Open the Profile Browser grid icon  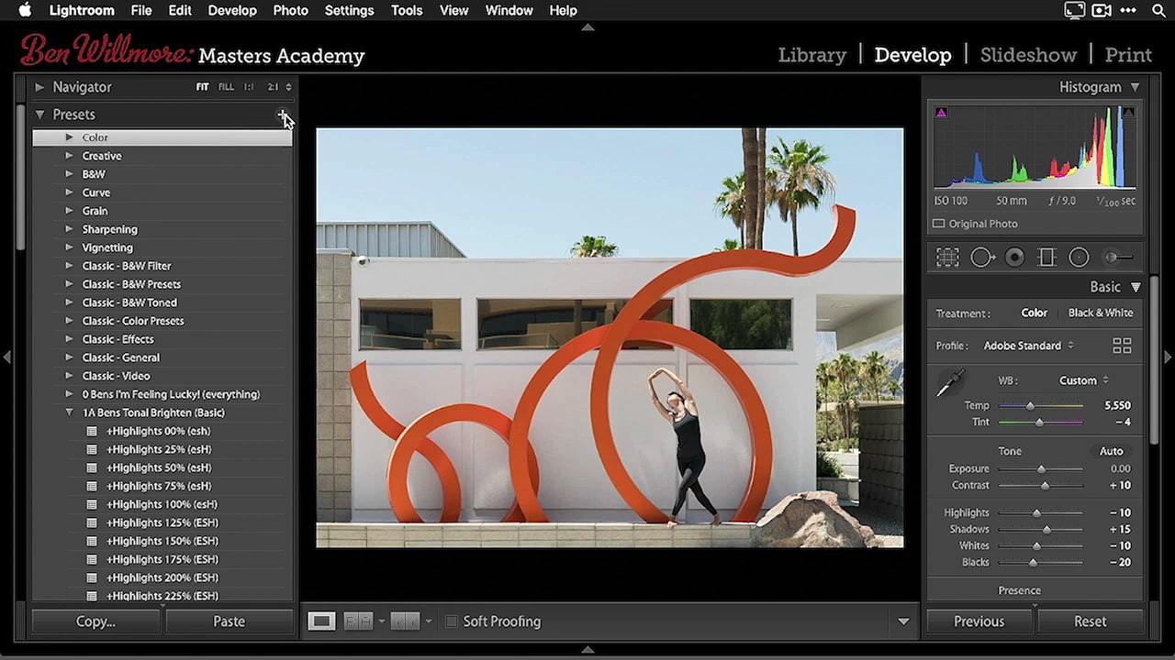pyautogui.click(x=1122, y=346)
